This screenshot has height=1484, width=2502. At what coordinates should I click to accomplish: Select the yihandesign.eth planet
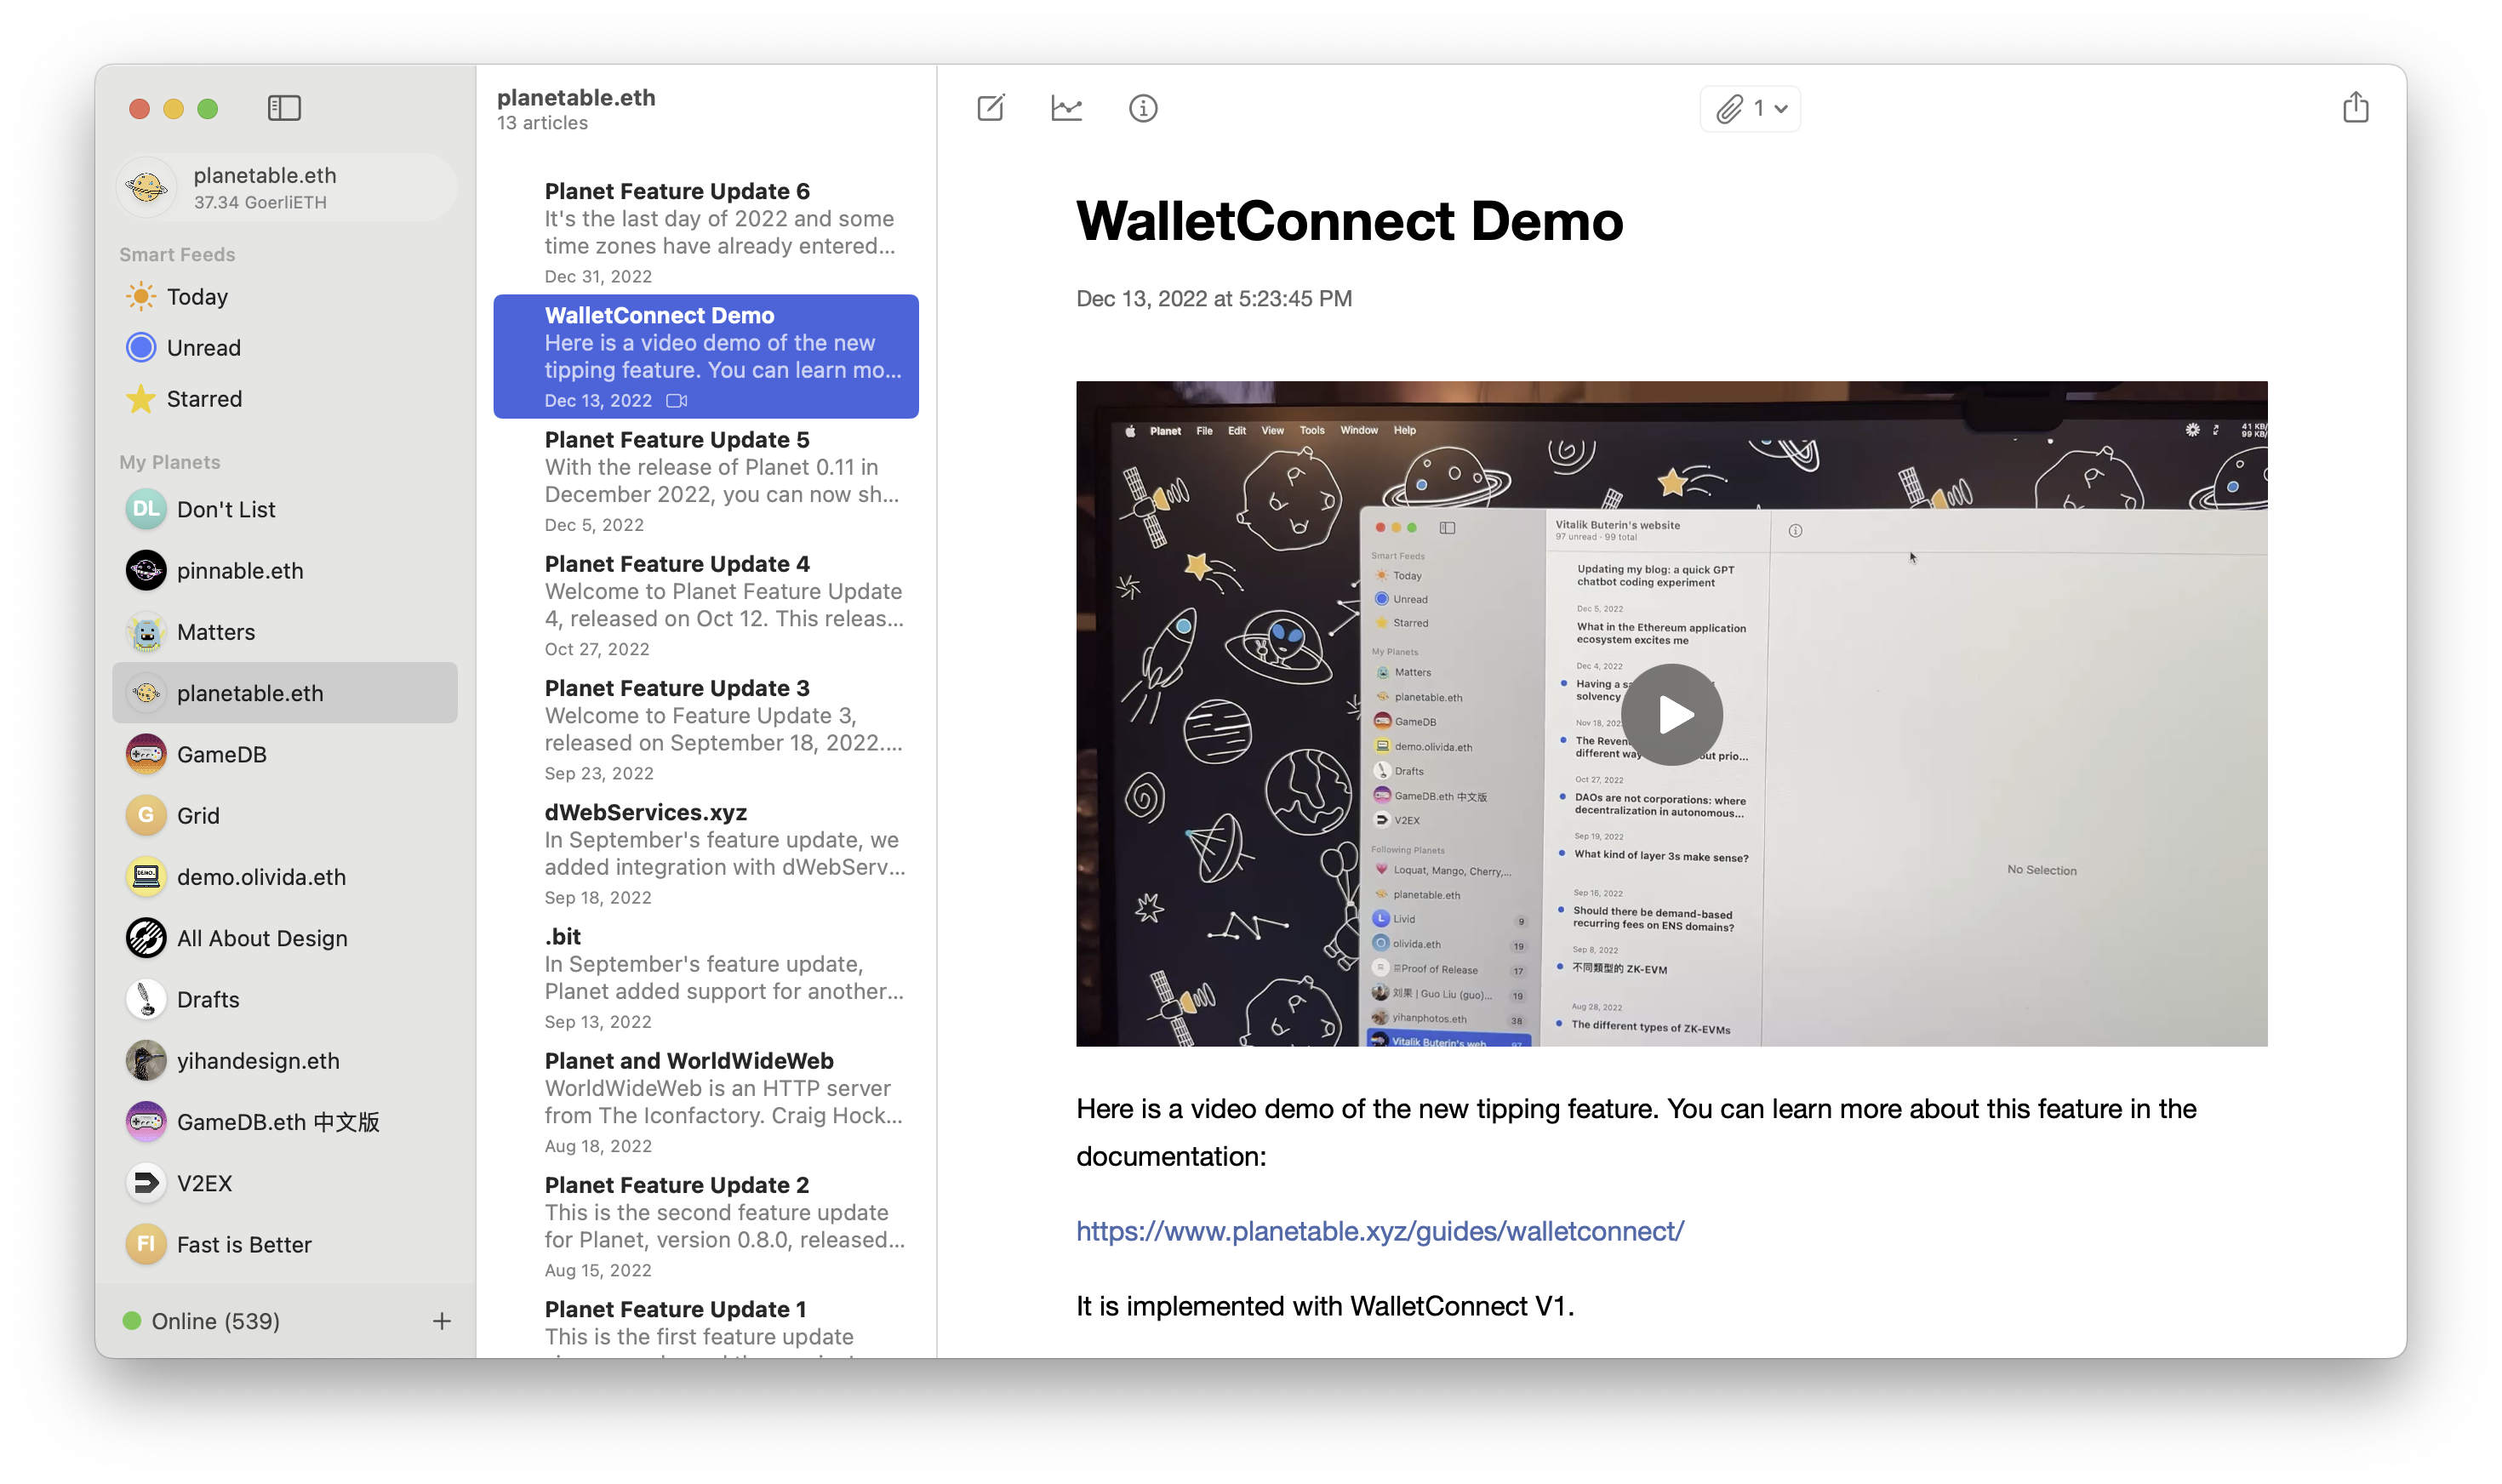(x=285, y=1060)
